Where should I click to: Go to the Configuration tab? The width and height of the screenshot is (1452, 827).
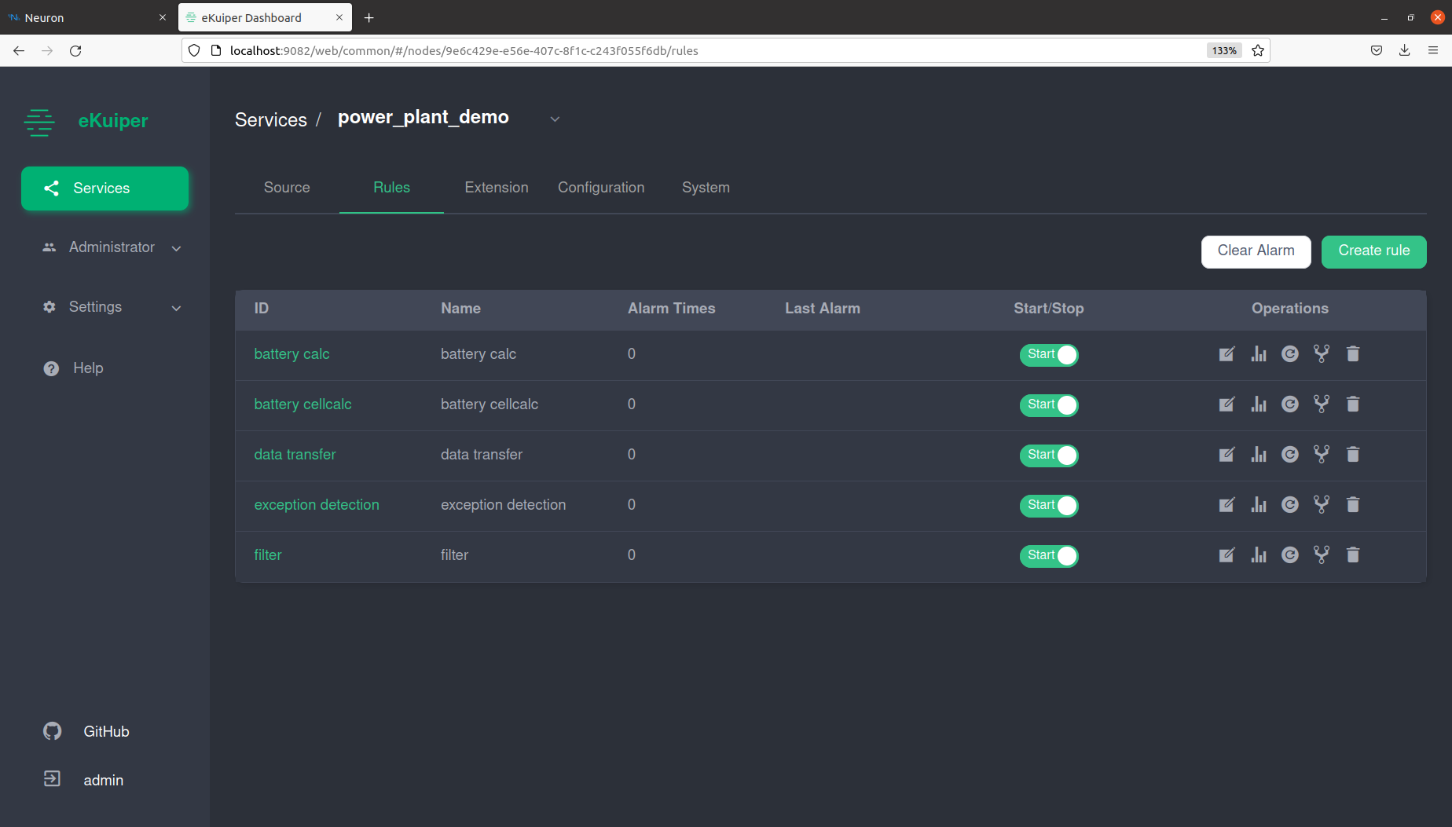(x=601, y=188)
